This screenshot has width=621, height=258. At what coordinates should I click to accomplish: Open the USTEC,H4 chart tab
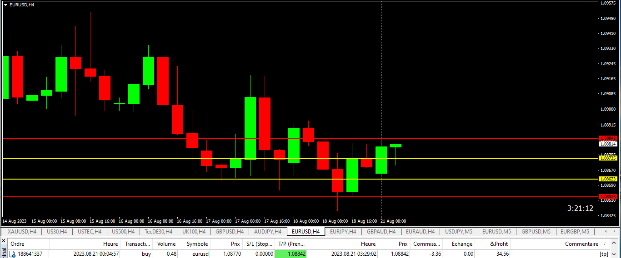tap(90, 232)
